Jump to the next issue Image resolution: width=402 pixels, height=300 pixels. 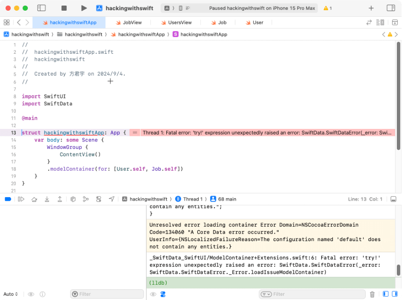[396, 34]
